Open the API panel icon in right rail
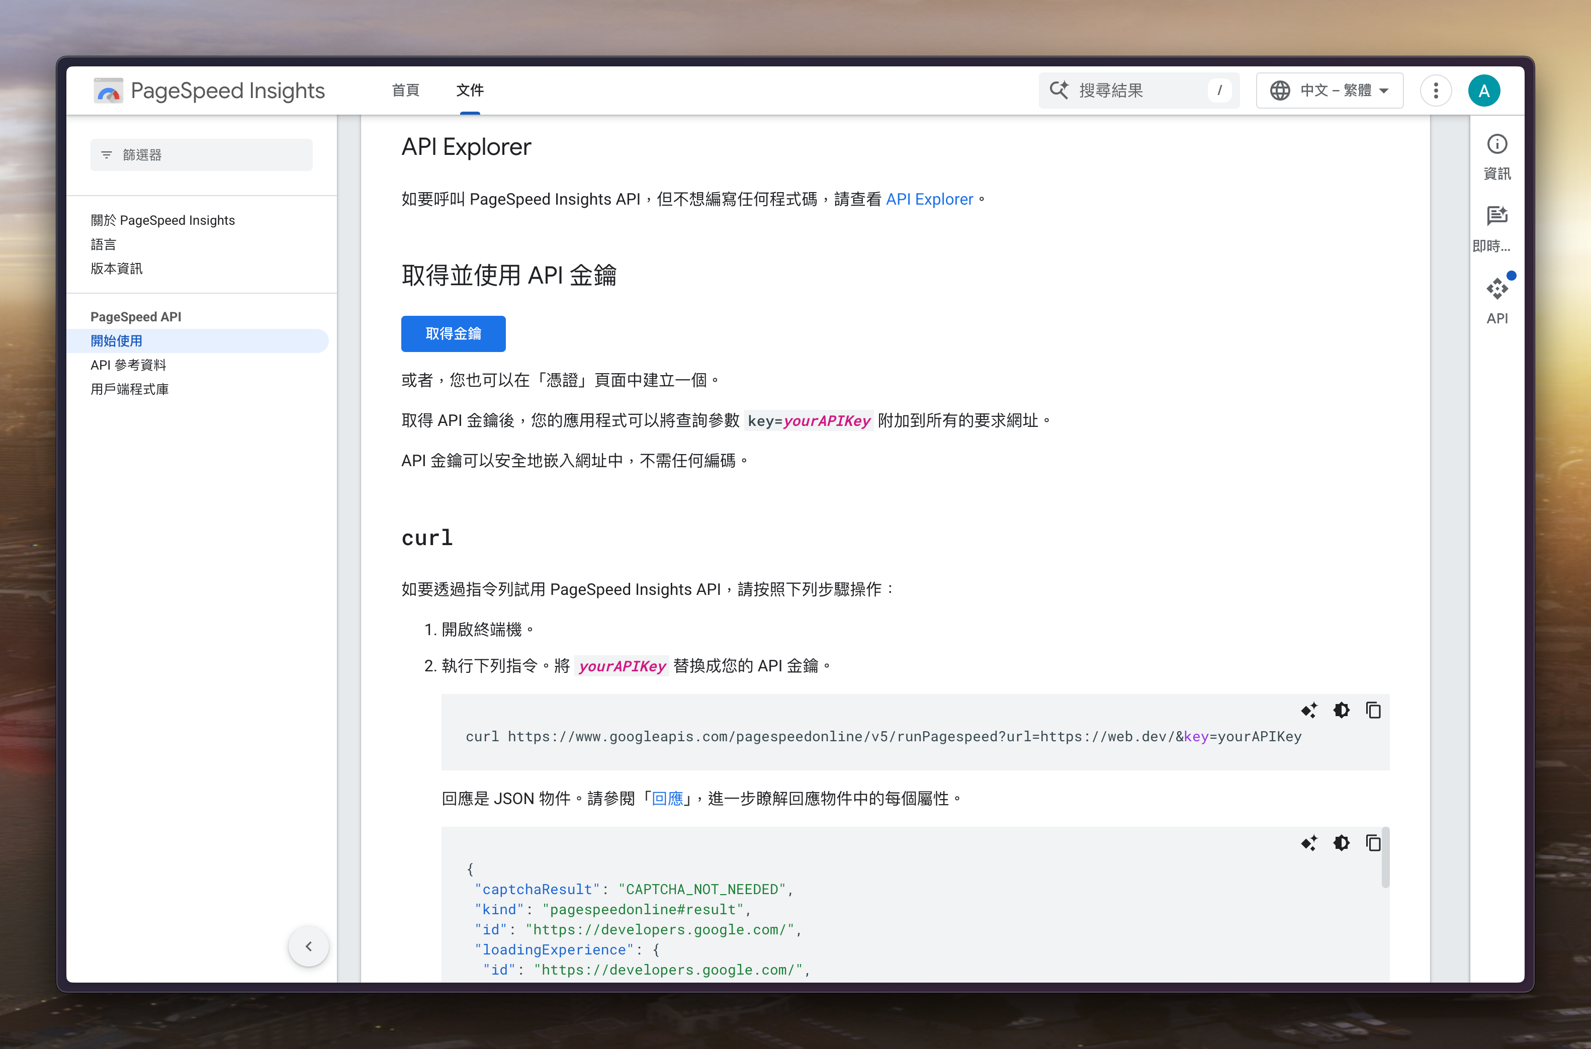Image resolution: width=1591 pixels, height=1049 pixels. point(1496,288)
